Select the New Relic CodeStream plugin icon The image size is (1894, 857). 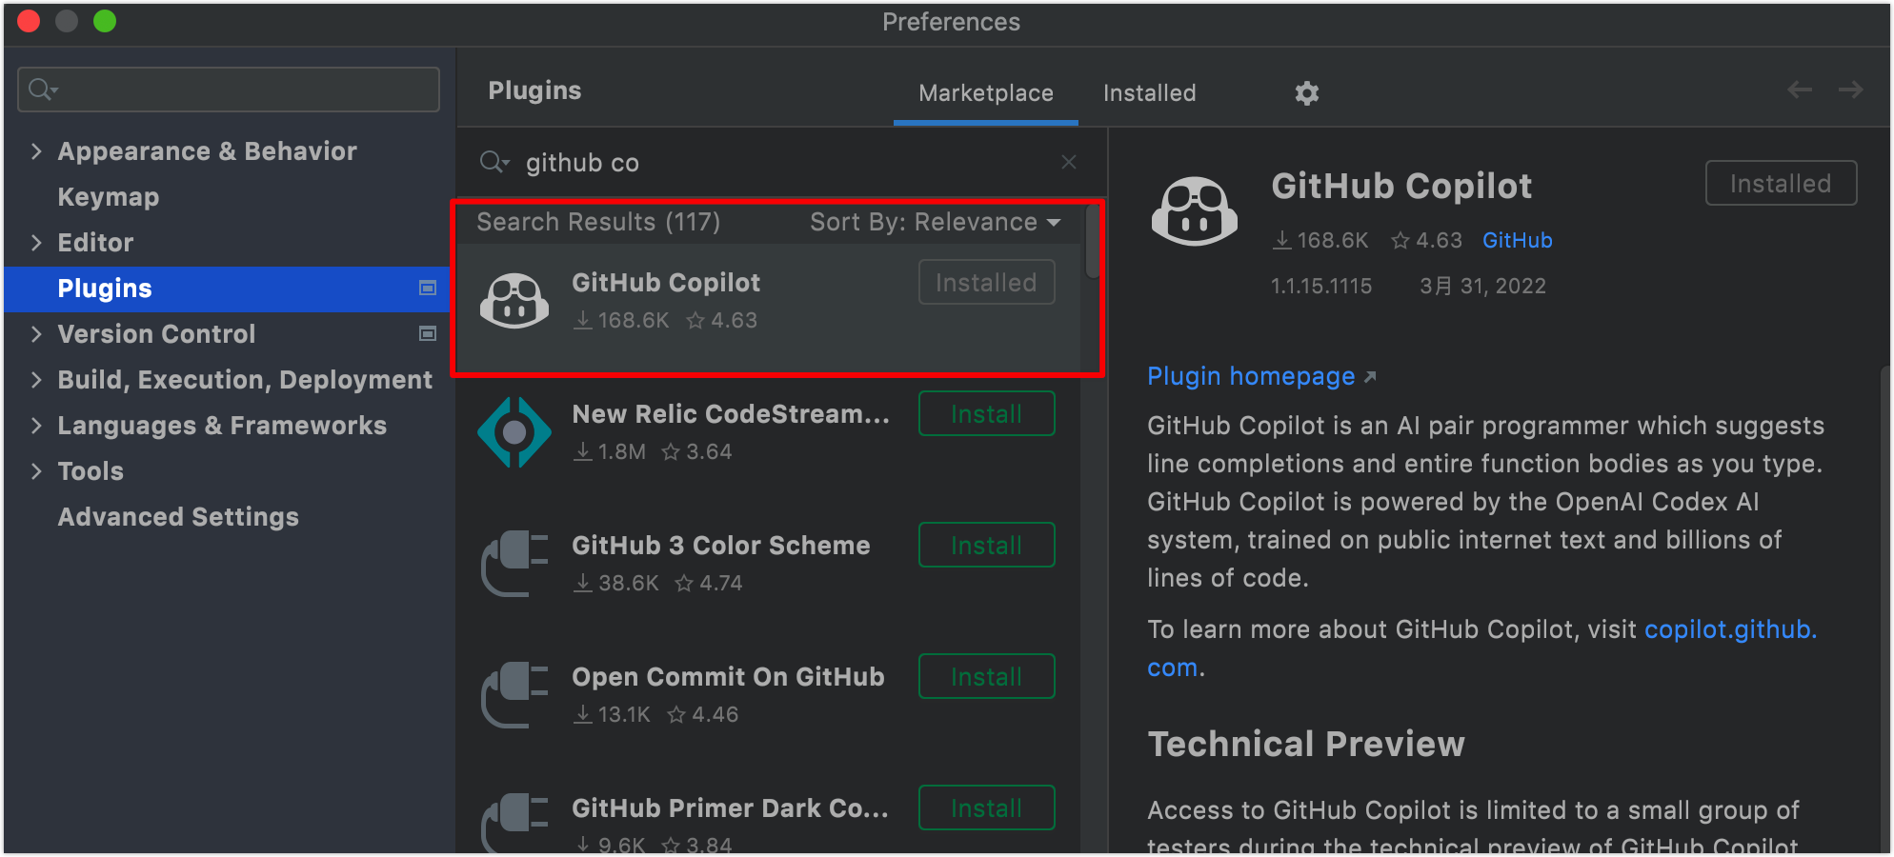point(514,432)
